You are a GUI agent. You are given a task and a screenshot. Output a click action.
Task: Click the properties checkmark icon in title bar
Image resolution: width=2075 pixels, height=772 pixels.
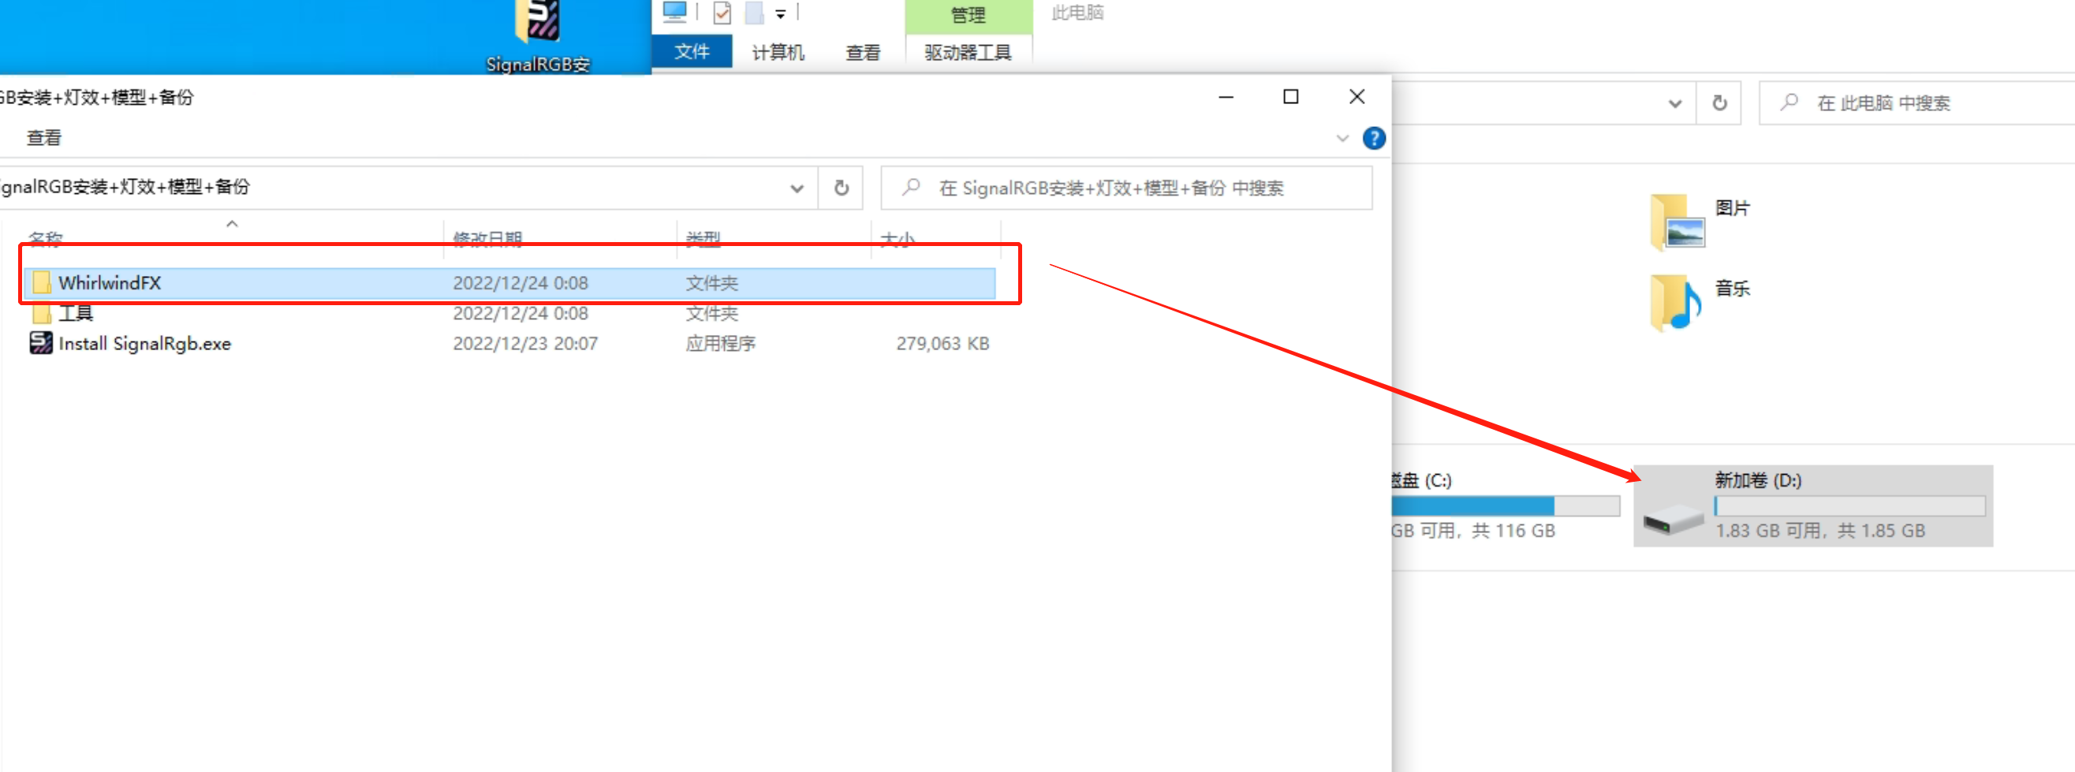[x=722, y=13]
